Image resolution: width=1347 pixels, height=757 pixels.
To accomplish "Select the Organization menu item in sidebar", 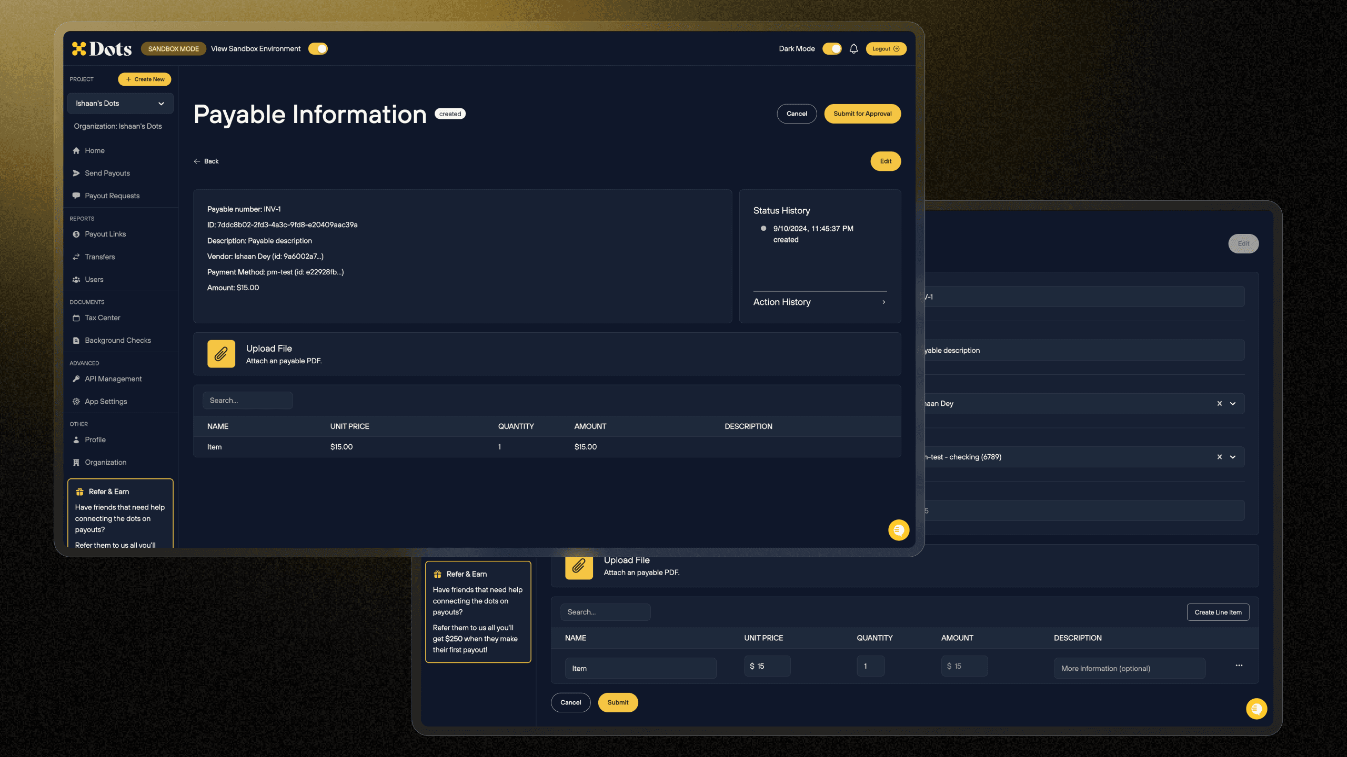I will pos(105,462).
